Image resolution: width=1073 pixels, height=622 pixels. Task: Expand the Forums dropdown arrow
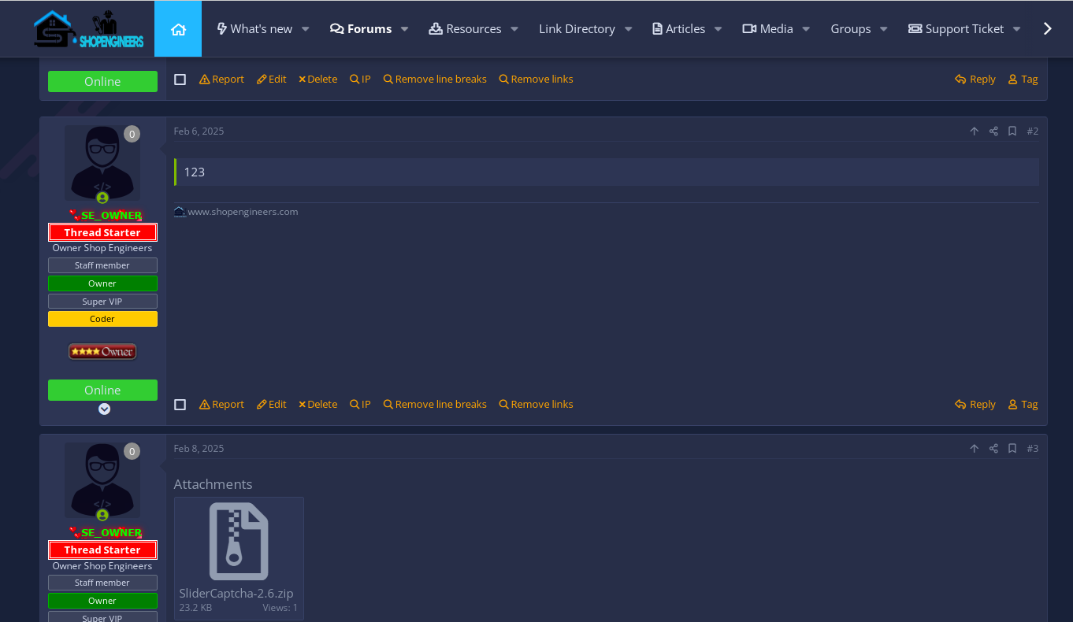point(405,29)
